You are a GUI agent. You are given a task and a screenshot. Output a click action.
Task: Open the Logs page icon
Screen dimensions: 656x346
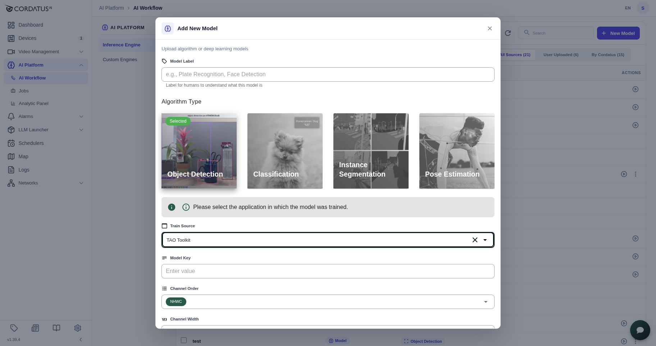(11, 170)
